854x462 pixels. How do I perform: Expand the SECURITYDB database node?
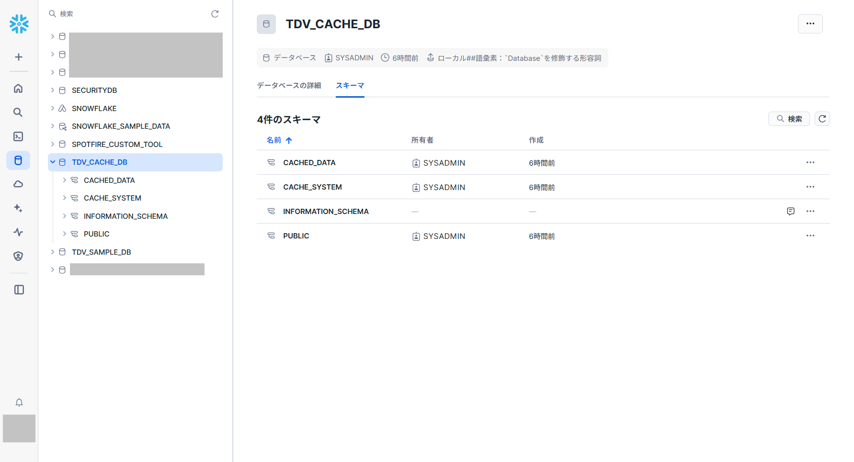point(53,90)
